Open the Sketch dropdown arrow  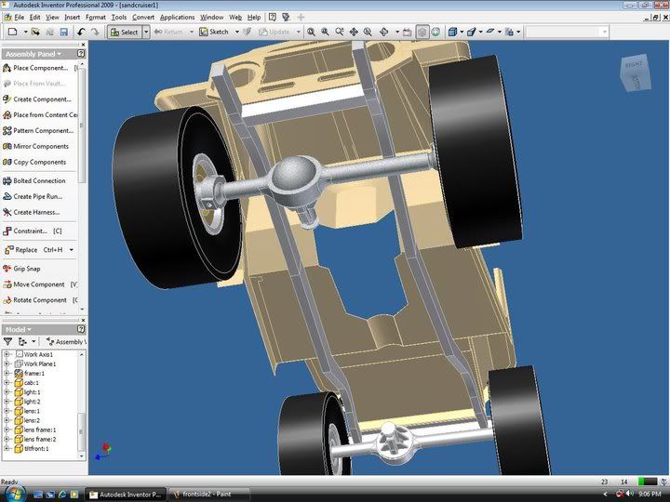click(237, 32)
